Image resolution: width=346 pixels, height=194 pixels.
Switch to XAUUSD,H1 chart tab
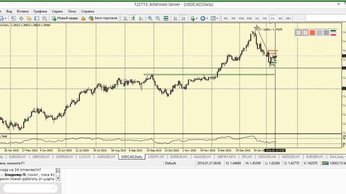tap(202, 157)
